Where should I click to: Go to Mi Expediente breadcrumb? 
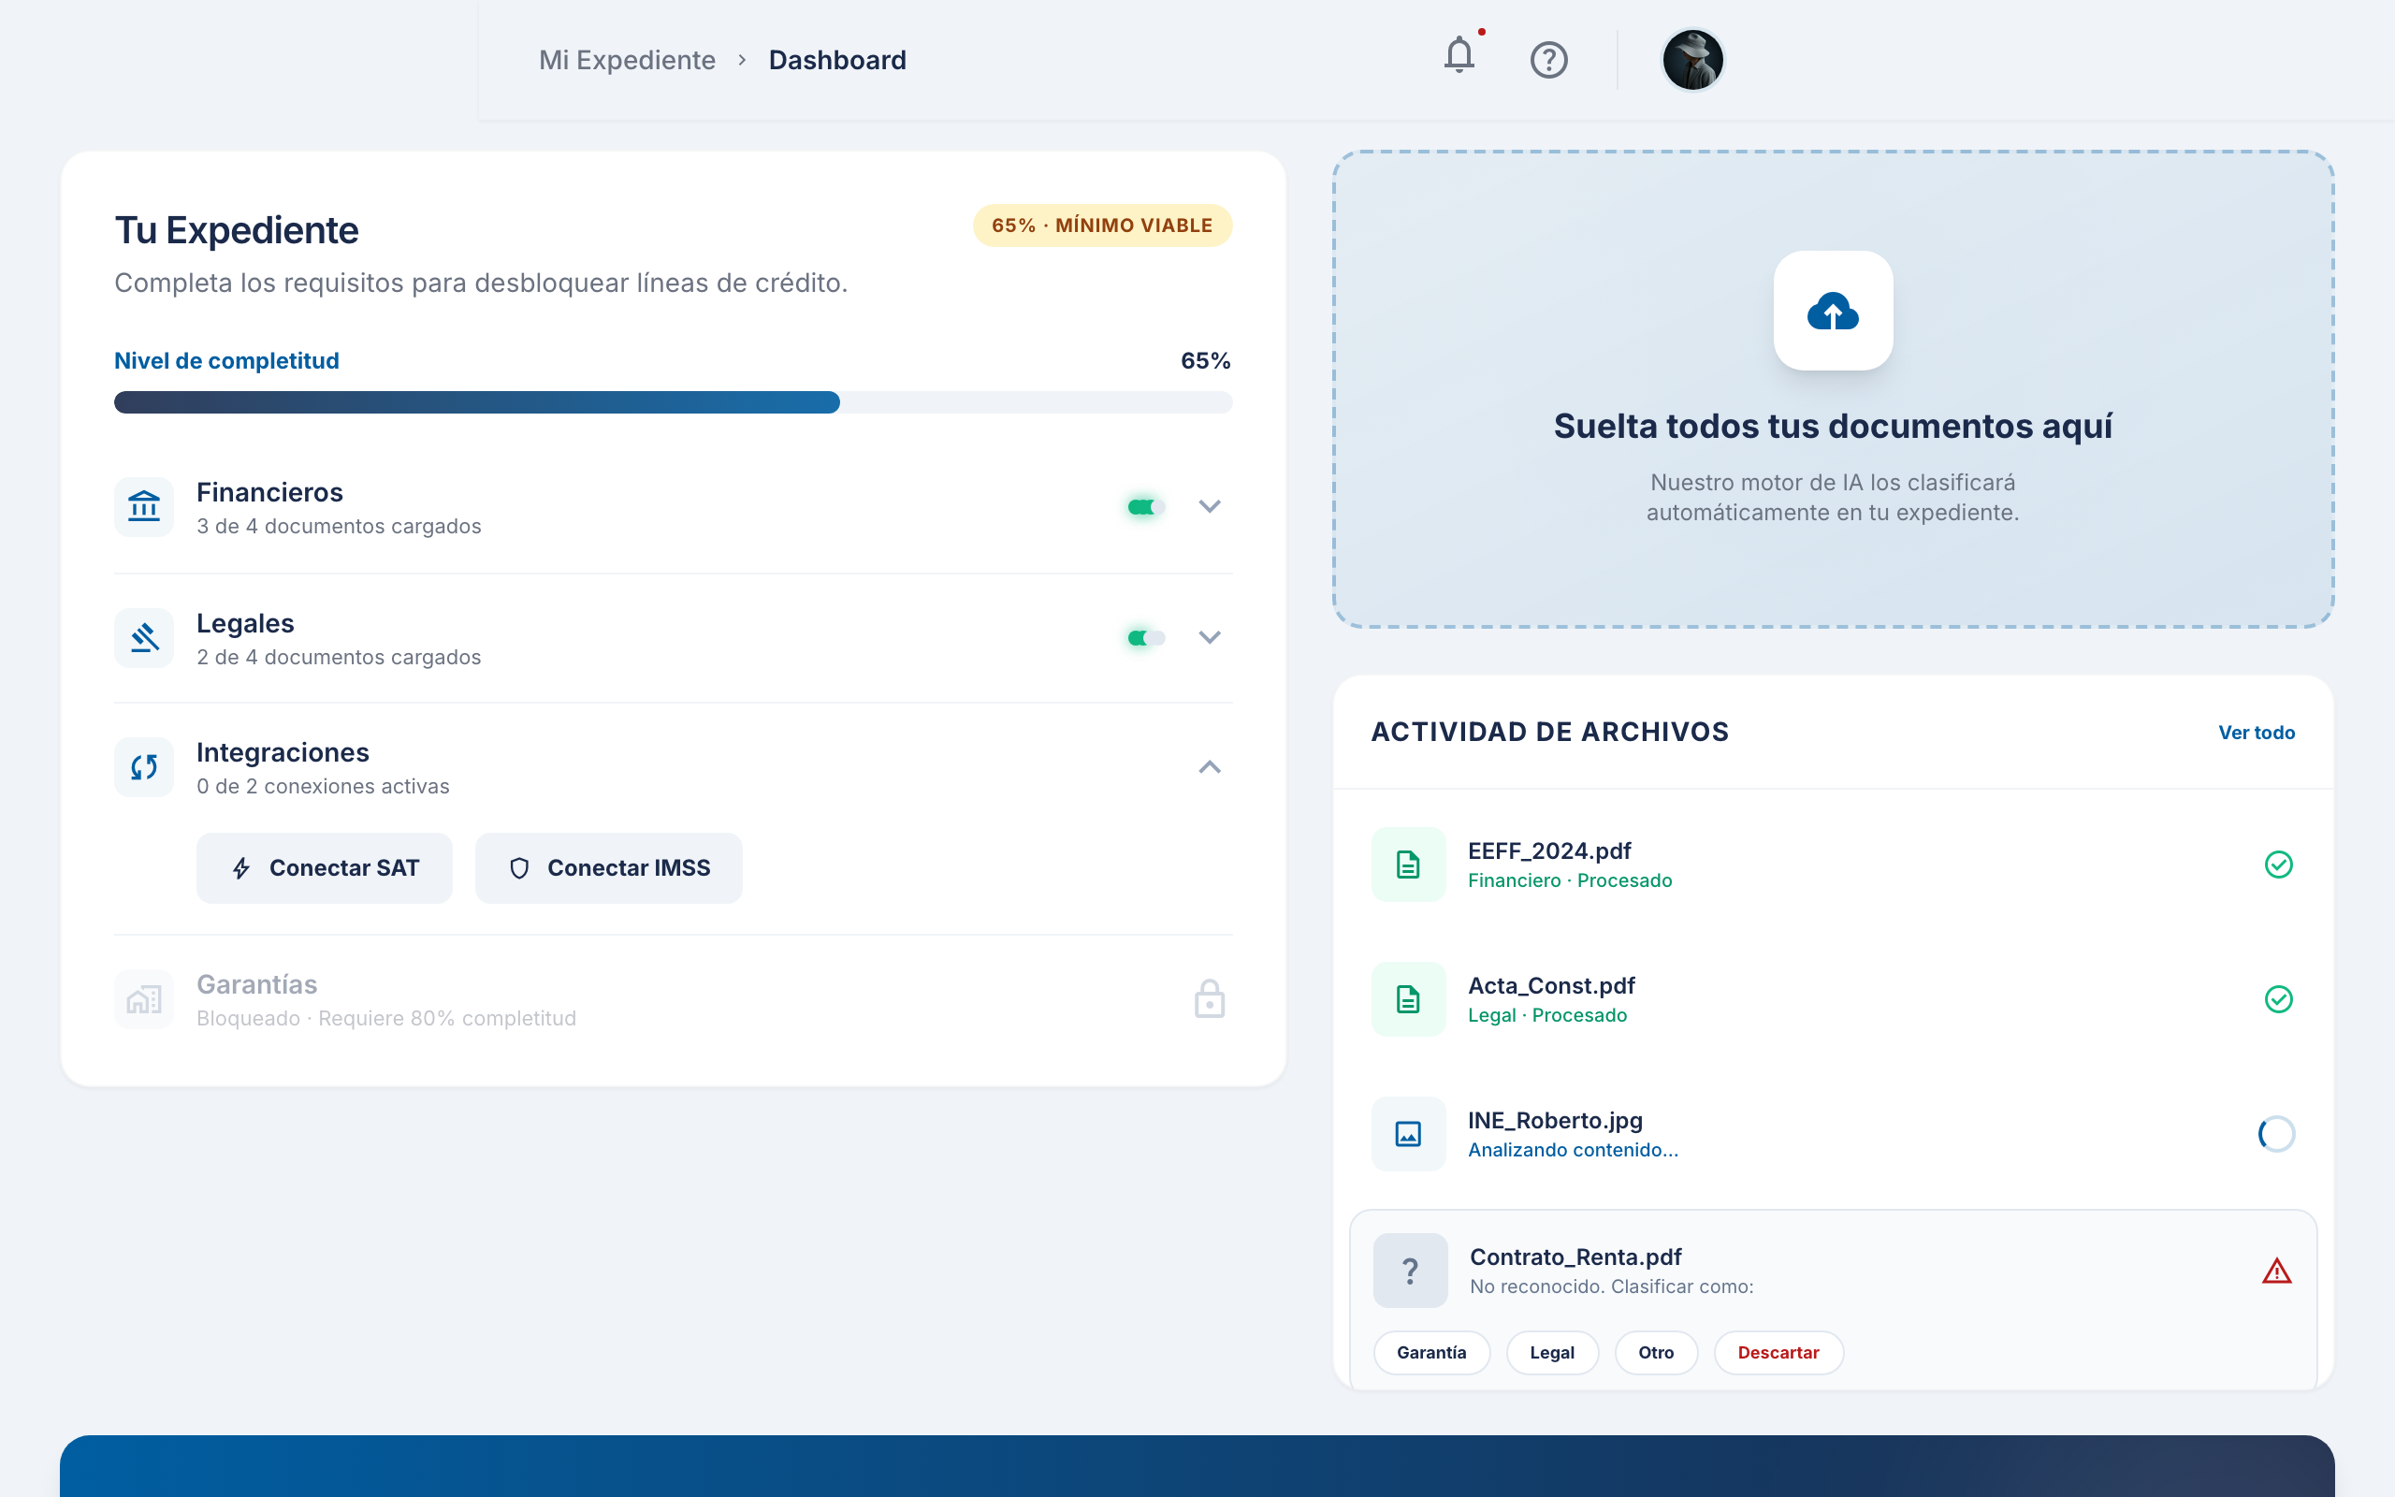tap(627, 61)
